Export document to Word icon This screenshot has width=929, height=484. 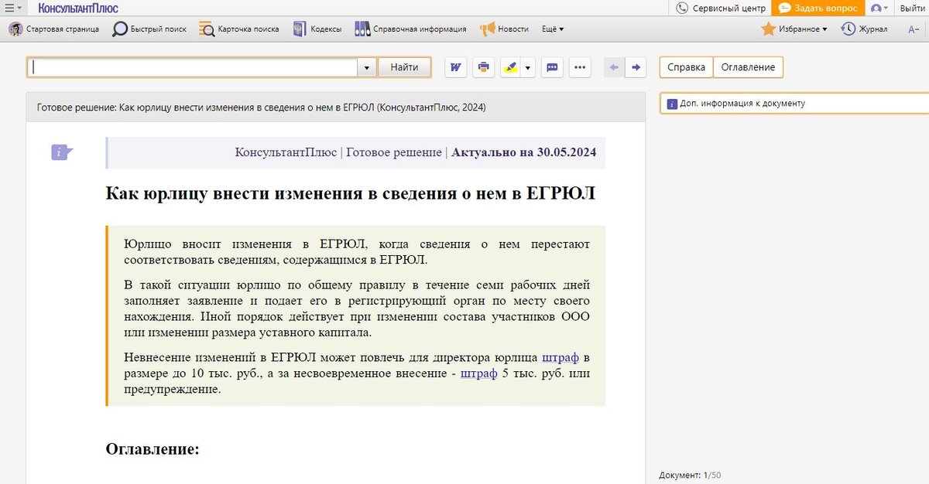click(x=456, y=67)
